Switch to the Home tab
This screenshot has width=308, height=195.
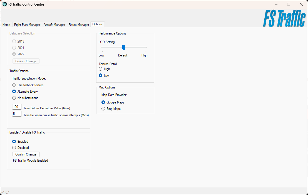[x=6, y=25]
